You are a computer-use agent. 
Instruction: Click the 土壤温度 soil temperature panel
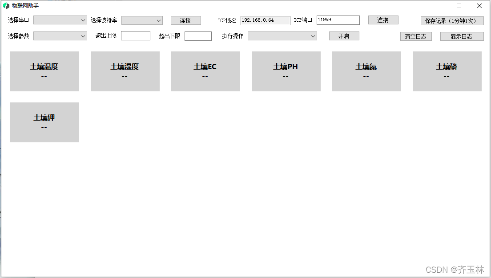pyautogui.click(x=44, y=71)
